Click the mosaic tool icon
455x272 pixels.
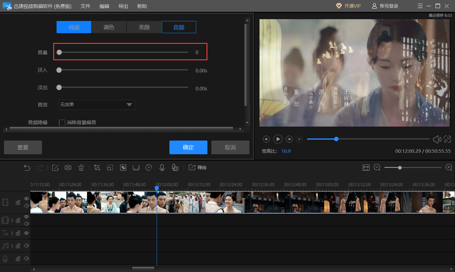(x=123, y=168)
